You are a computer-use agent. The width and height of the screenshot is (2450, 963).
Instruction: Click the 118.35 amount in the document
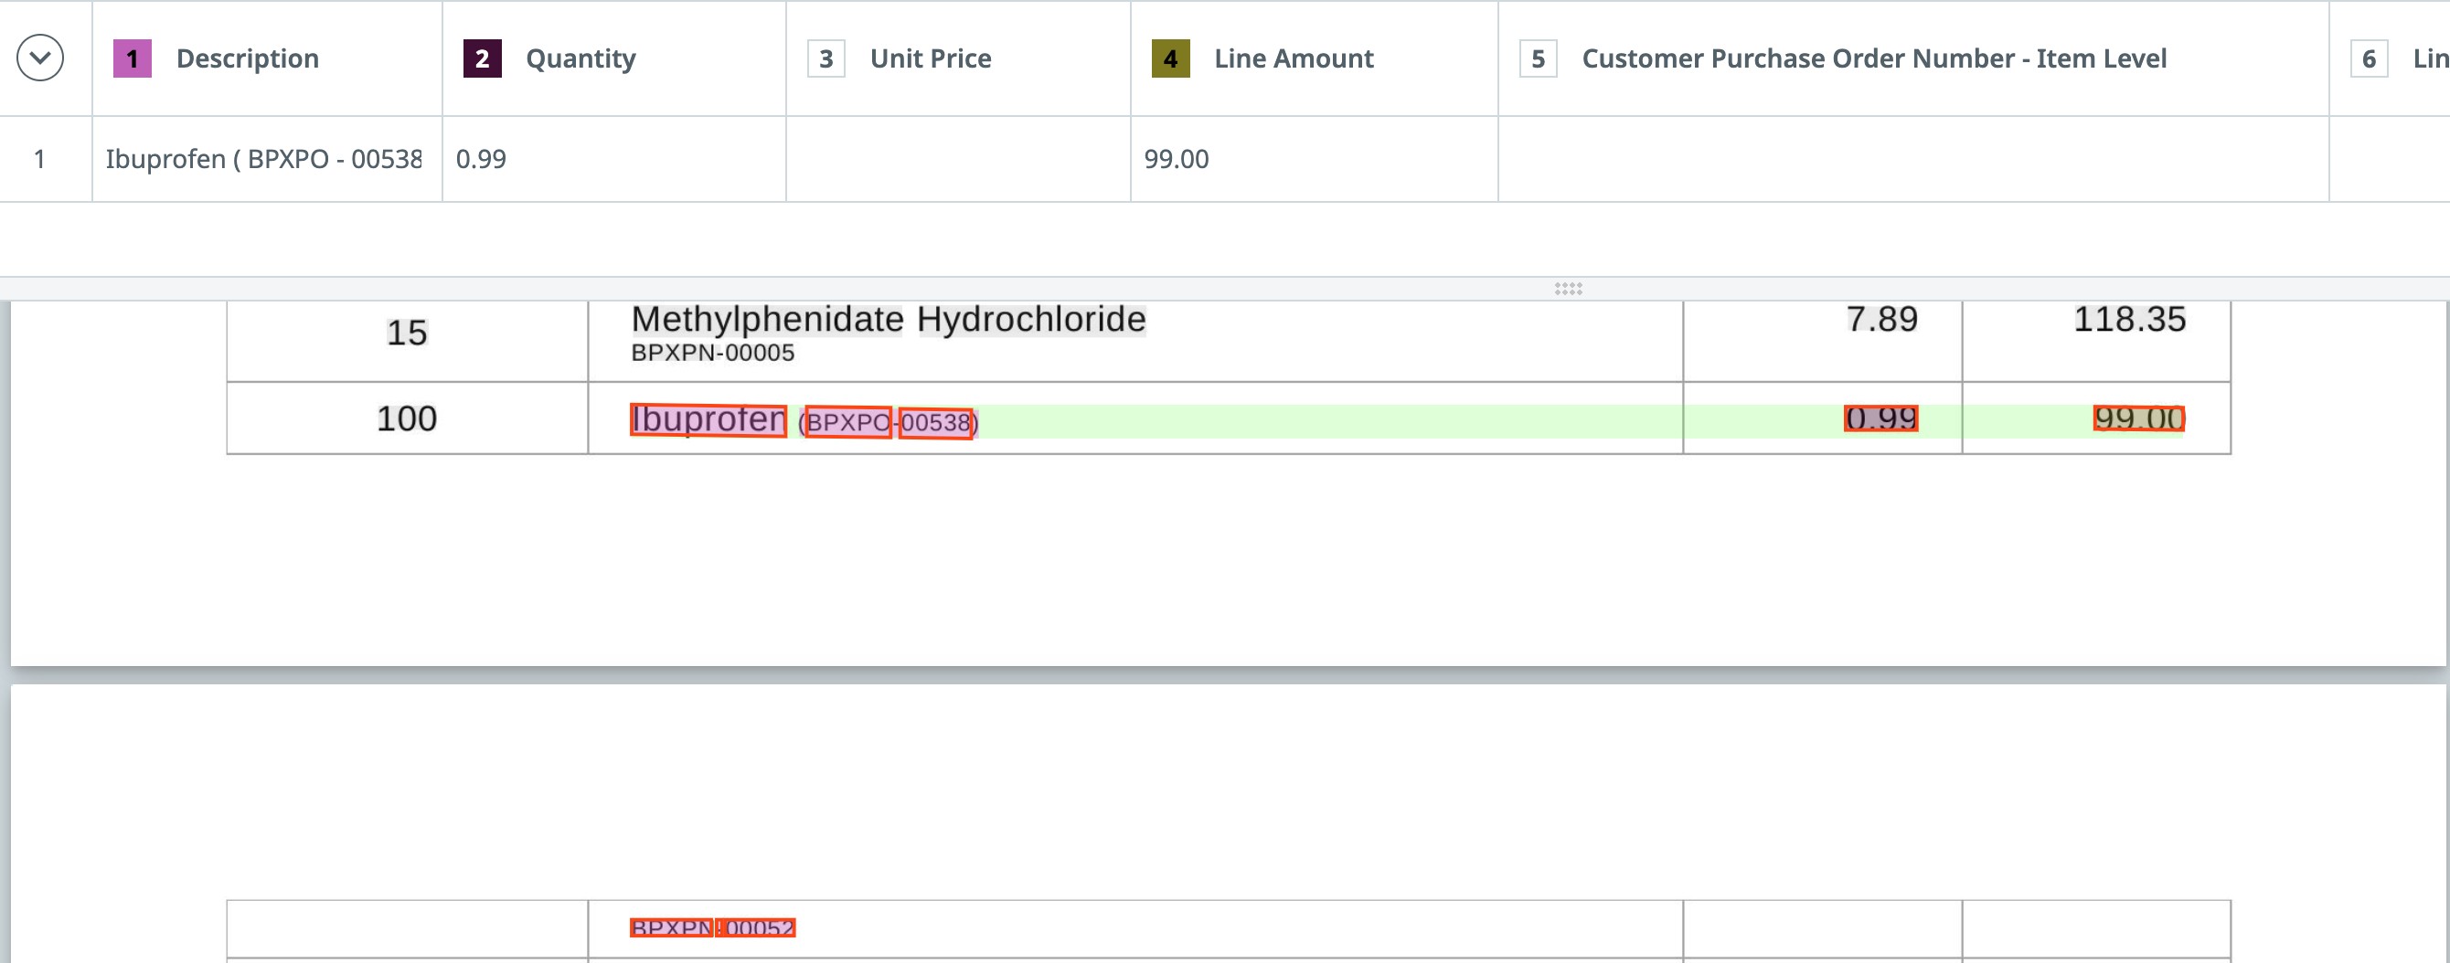2129,320
